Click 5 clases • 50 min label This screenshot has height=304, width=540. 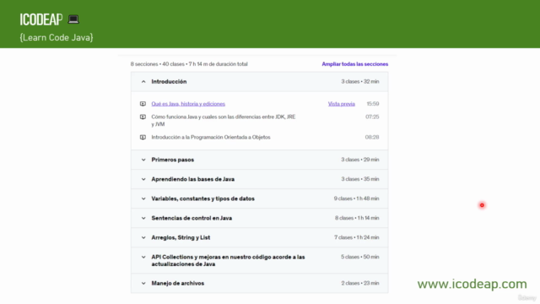360,257
